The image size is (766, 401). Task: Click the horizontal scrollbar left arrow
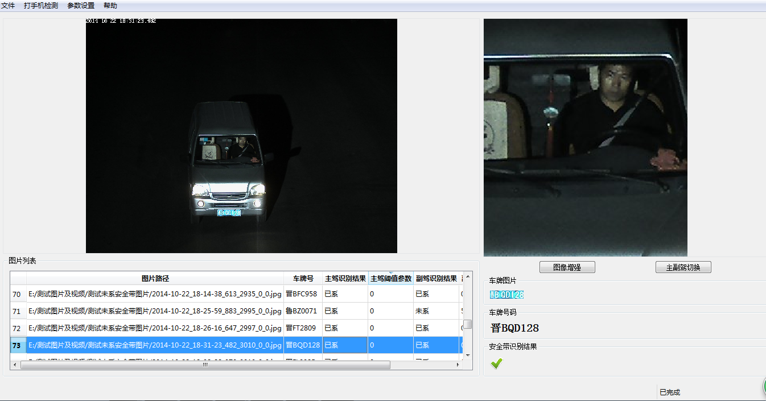click(16, 365)
